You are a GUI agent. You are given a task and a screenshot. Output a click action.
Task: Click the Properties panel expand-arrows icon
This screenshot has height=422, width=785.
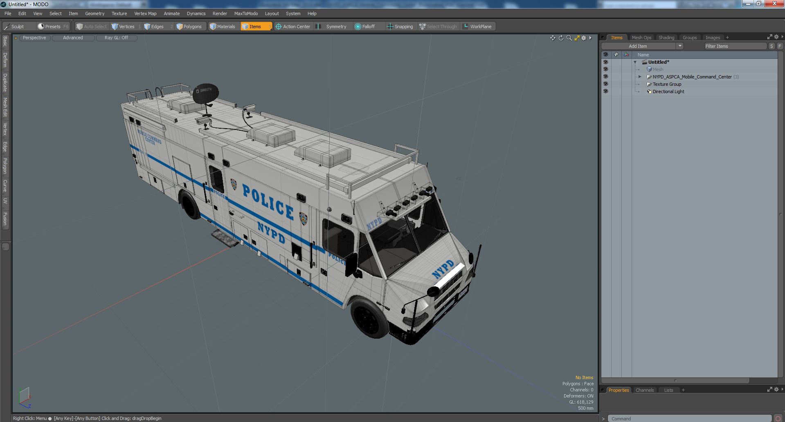click(x=769, y=390)
